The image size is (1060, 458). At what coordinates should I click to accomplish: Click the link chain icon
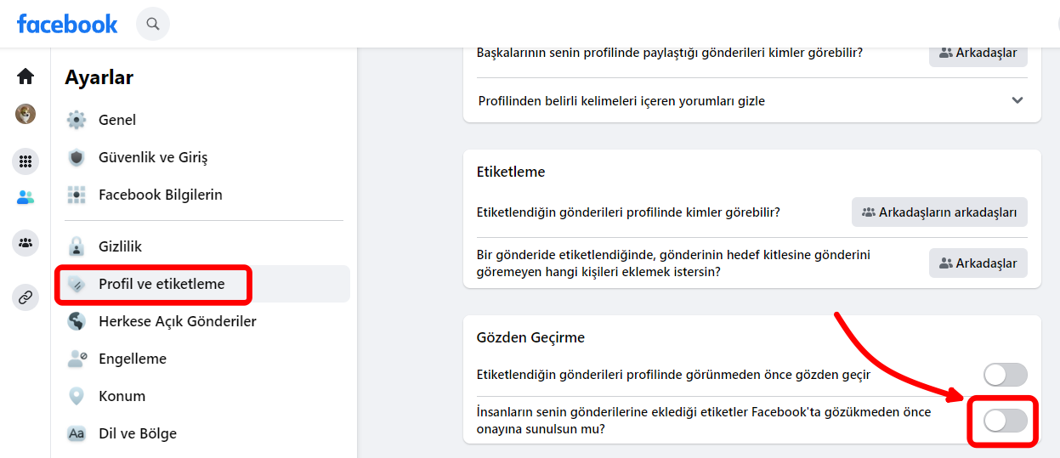point(26,297)
